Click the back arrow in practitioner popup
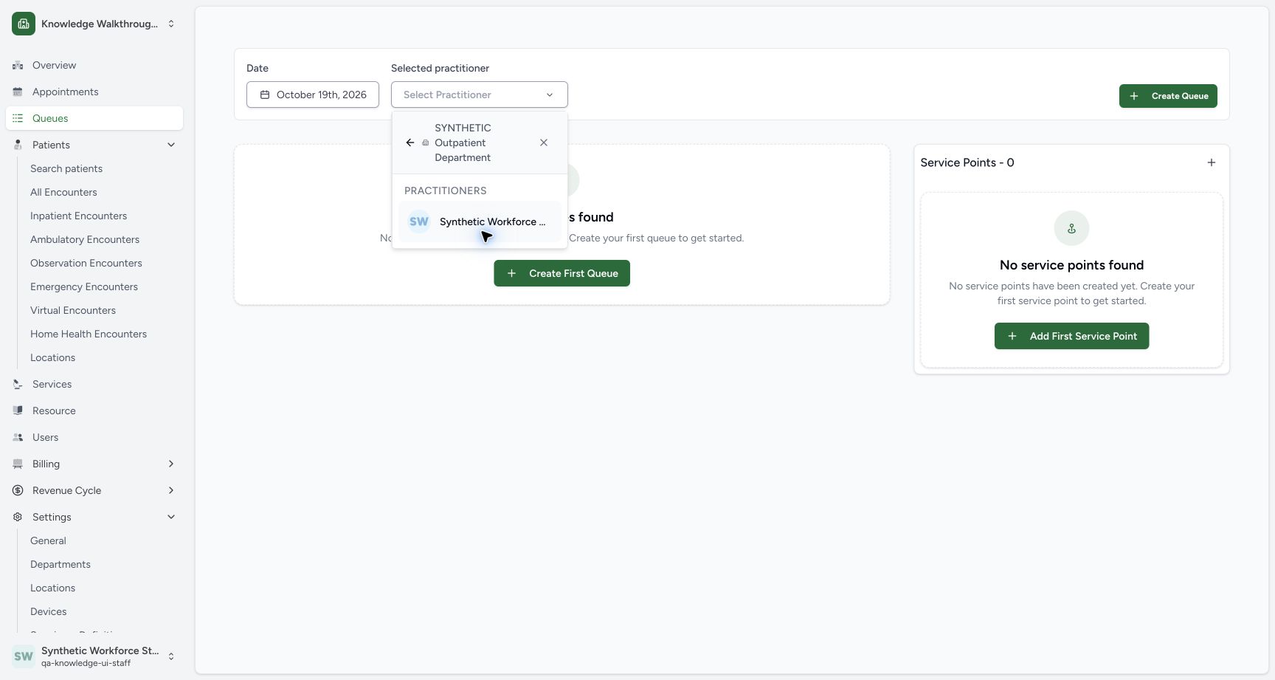Screen dimensions: 1275x680 [410, 142]
